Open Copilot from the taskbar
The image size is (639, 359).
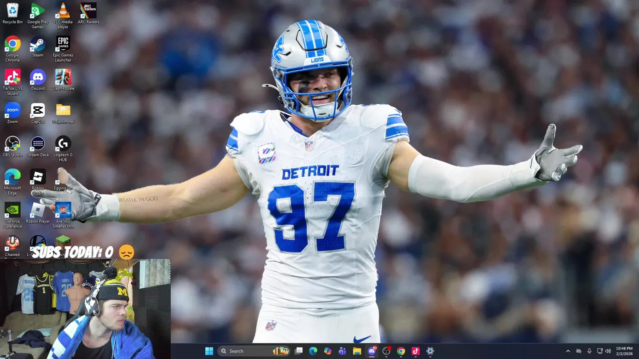point(327,351)
